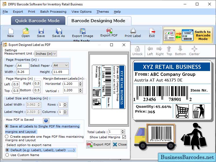The width and height of the screenshot is (216, 162).
Task: Close the Export Designed Label dialog
Action: click(x=124, y=45)
